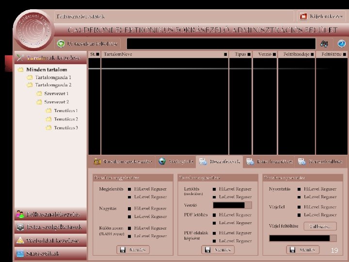Toggle Megjelenítés HiLevel Reguser checkbox
349x262 pixels.
(129, 189)
